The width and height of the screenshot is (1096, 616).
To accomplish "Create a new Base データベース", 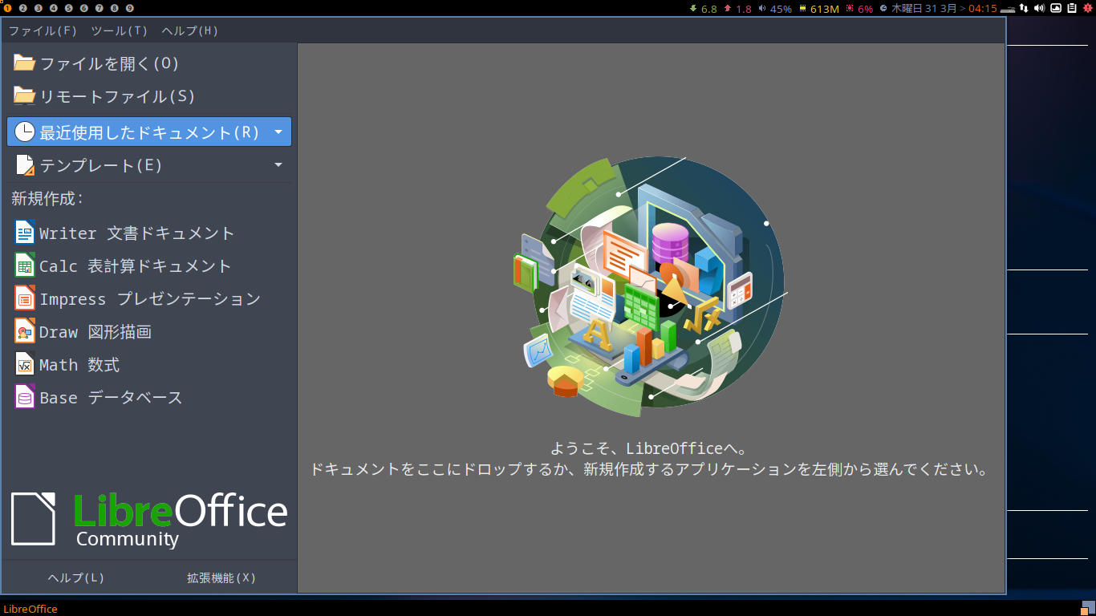I will click(149, 397).
